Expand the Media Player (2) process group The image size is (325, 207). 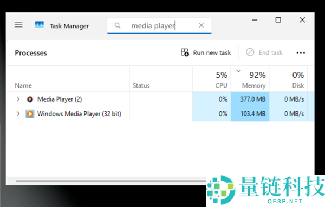18,99
